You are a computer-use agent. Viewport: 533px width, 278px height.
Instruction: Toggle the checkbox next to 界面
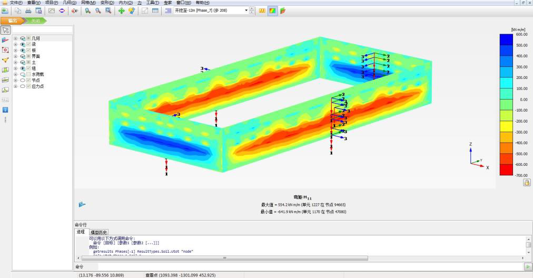(29, 56)
